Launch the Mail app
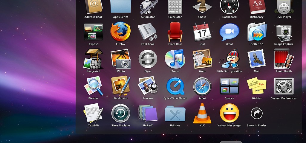This screenshot has height=143, width=306. point(257,59)
